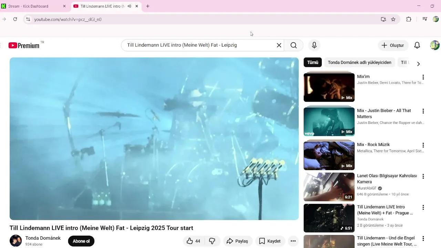Reload the page in browser toolbar
Viewport: 441px width, 248px height.
coord(15,19)
